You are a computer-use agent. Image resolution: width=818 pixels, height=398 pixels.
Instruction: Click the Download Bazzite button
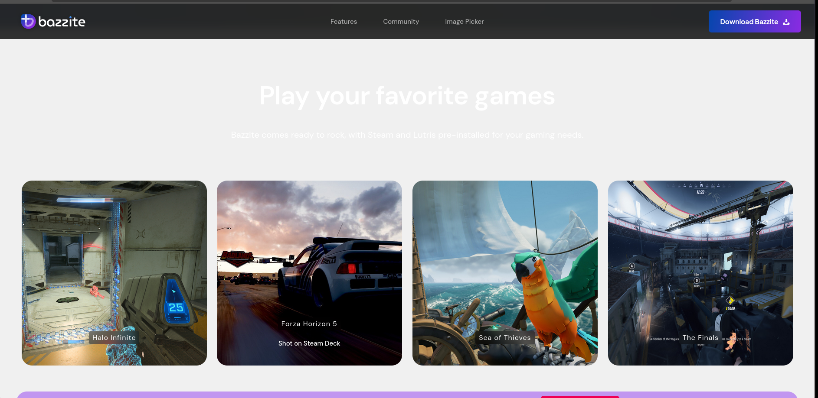pos(755,22)
